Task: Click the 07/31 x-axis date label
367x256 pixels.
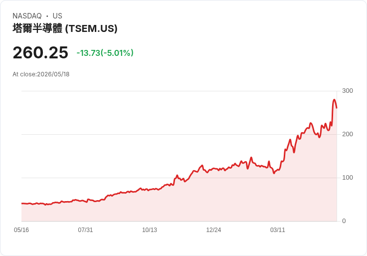Action: [85, 230]
